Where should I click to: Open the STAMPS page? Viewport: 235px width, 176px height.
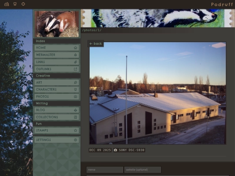click(x=57, y=130)
